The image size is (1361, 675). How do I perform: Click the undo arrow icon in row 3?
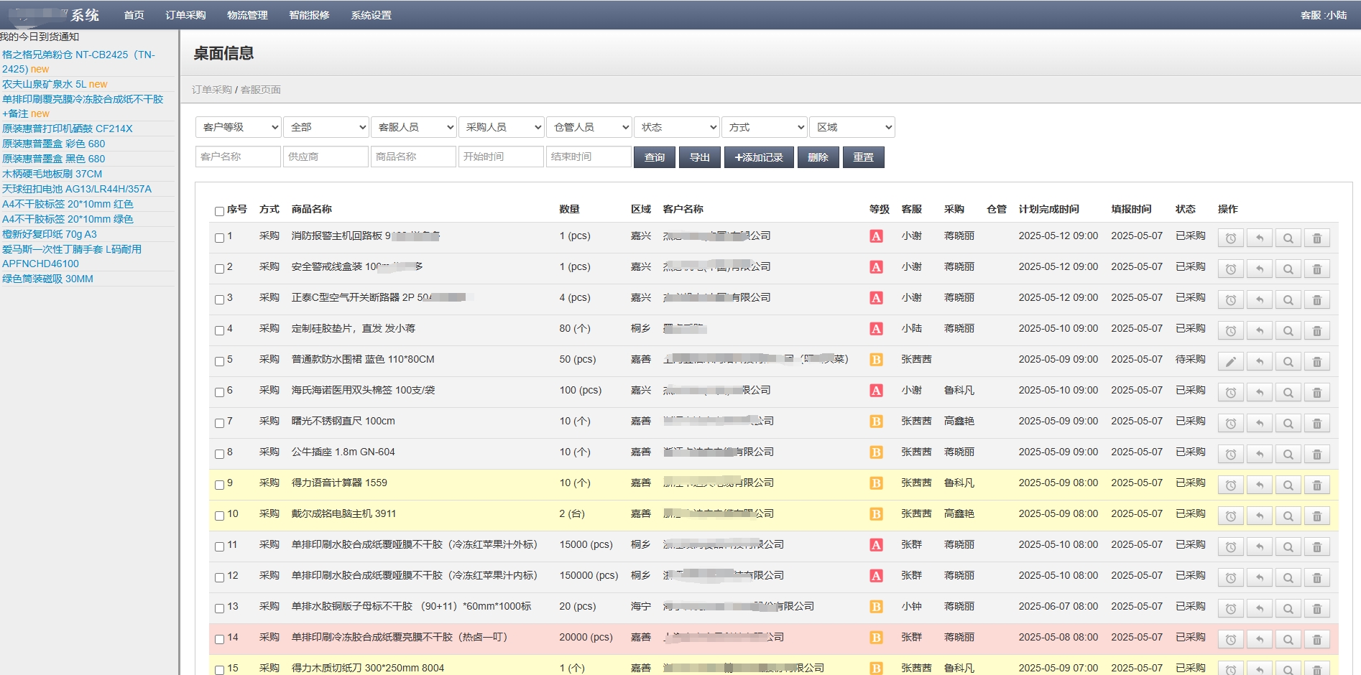click(1259, 300)
